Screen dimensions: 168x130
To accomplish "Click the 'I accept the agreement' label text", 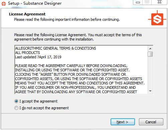I will point(38,101).
